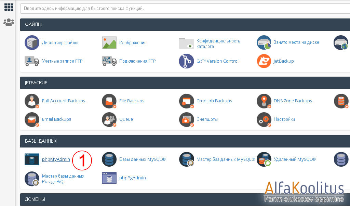Open the Queue link
350x206 pixels.
[x=126, y=119]
